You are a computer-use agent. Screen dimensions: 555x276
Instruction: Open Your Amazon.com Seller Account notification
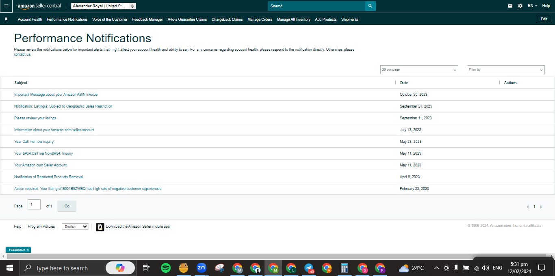(41, 165)
